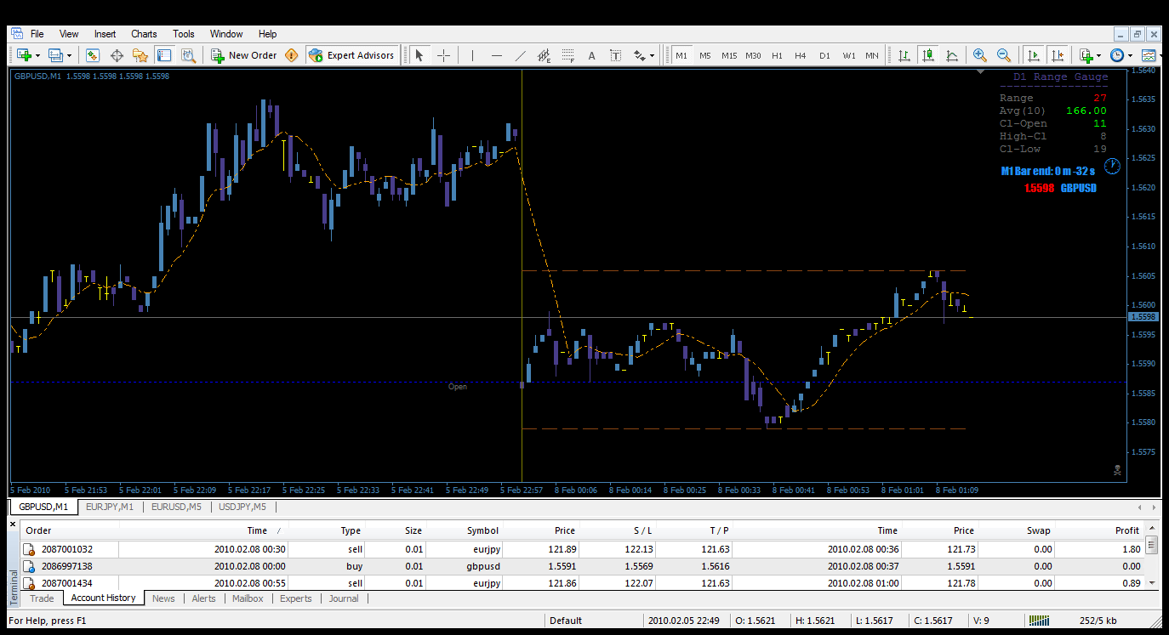Open the Strategy Tester icon
Viewport: 1169px width, 635px height.
pyautogui.click(x=188, y=55)
